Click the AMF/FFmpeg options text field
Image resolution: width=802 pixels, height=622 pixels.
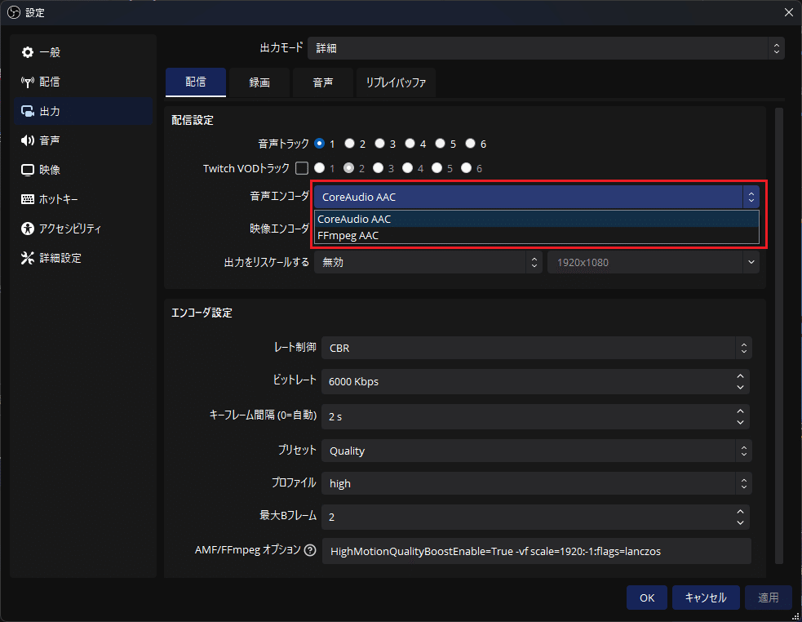pyautogui.click(x=537, y=550)
